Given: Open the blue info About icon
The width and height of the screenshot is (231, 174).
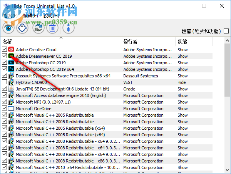Looking at the screenshot, I should 69,28.
